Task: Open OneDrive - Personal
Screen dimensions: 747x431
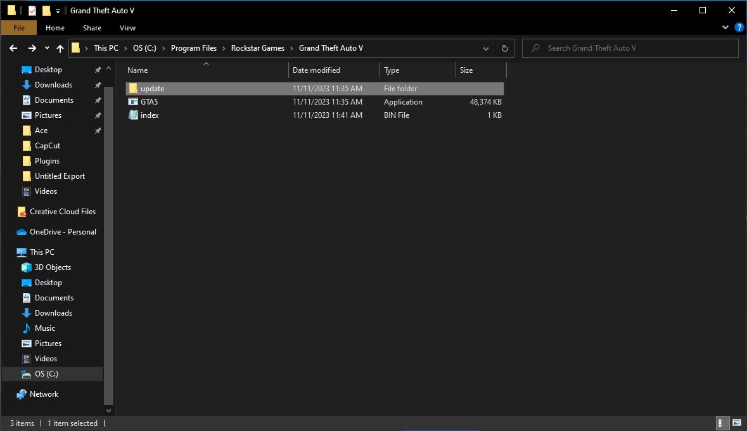Action: click(x=63, y=232)
